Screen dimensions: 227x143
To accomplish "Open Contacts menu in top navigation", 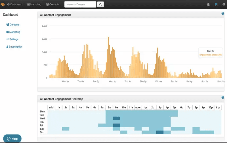I will tap(52, 5).
